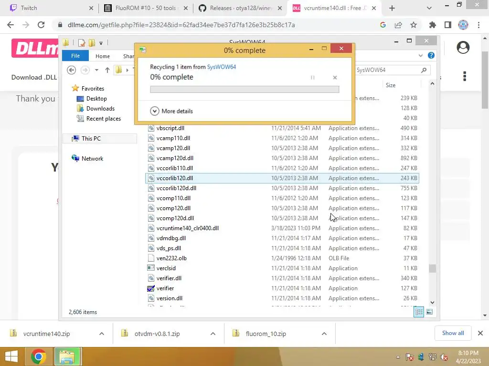The height and width of the screenshot is (366, 489).
Task: Open Quick Access Toolbar customize dropdown
Action: tap(101, 43)
